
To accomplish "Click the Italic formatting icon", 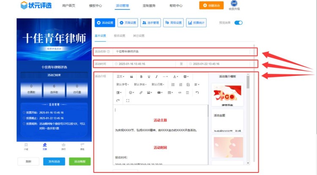I will pyautogui.click(x=156, y=77).
